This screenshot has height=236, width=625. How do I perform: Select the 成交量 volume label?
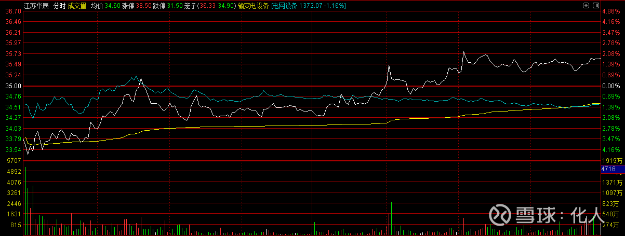point(77,6)
